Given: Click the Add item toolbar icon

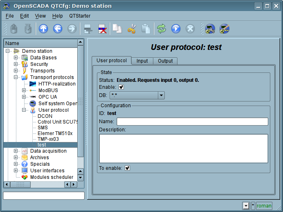Looking at the screenshot, I should click(x=88, y=29).
